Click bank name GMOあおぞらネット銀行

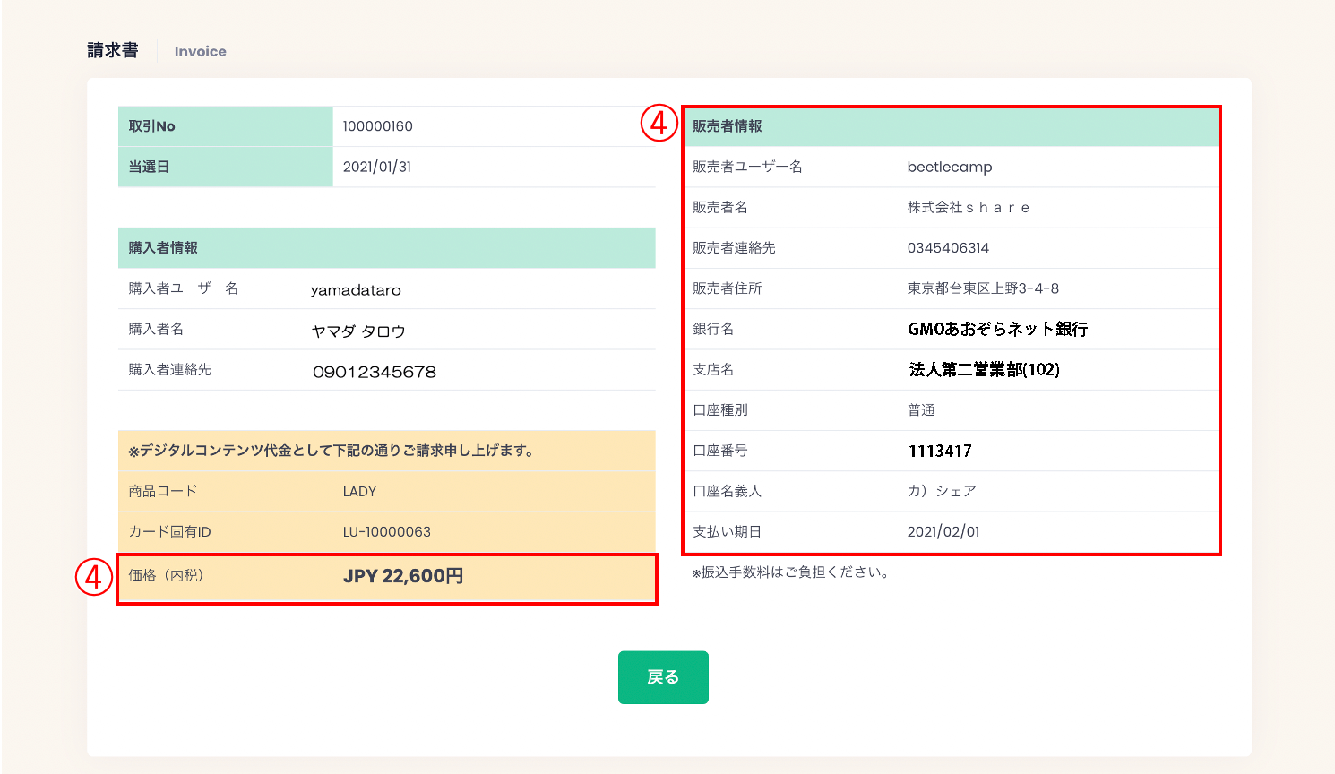point(997,329)
